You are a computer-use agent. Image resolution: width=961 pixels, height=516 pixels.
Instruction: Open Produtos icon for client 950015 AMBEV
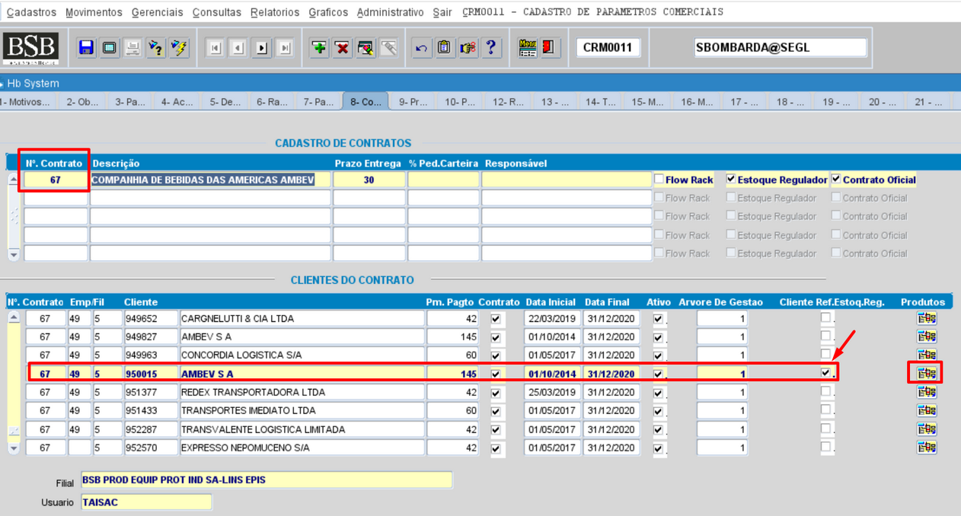[926, 373]
